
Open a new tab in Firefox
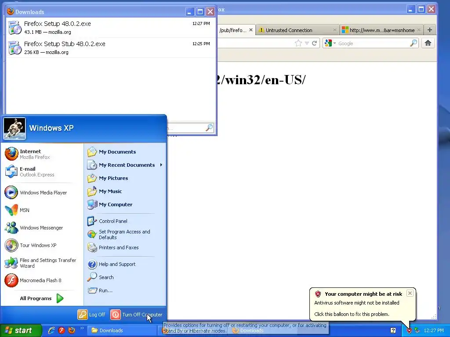pos(429,30)
